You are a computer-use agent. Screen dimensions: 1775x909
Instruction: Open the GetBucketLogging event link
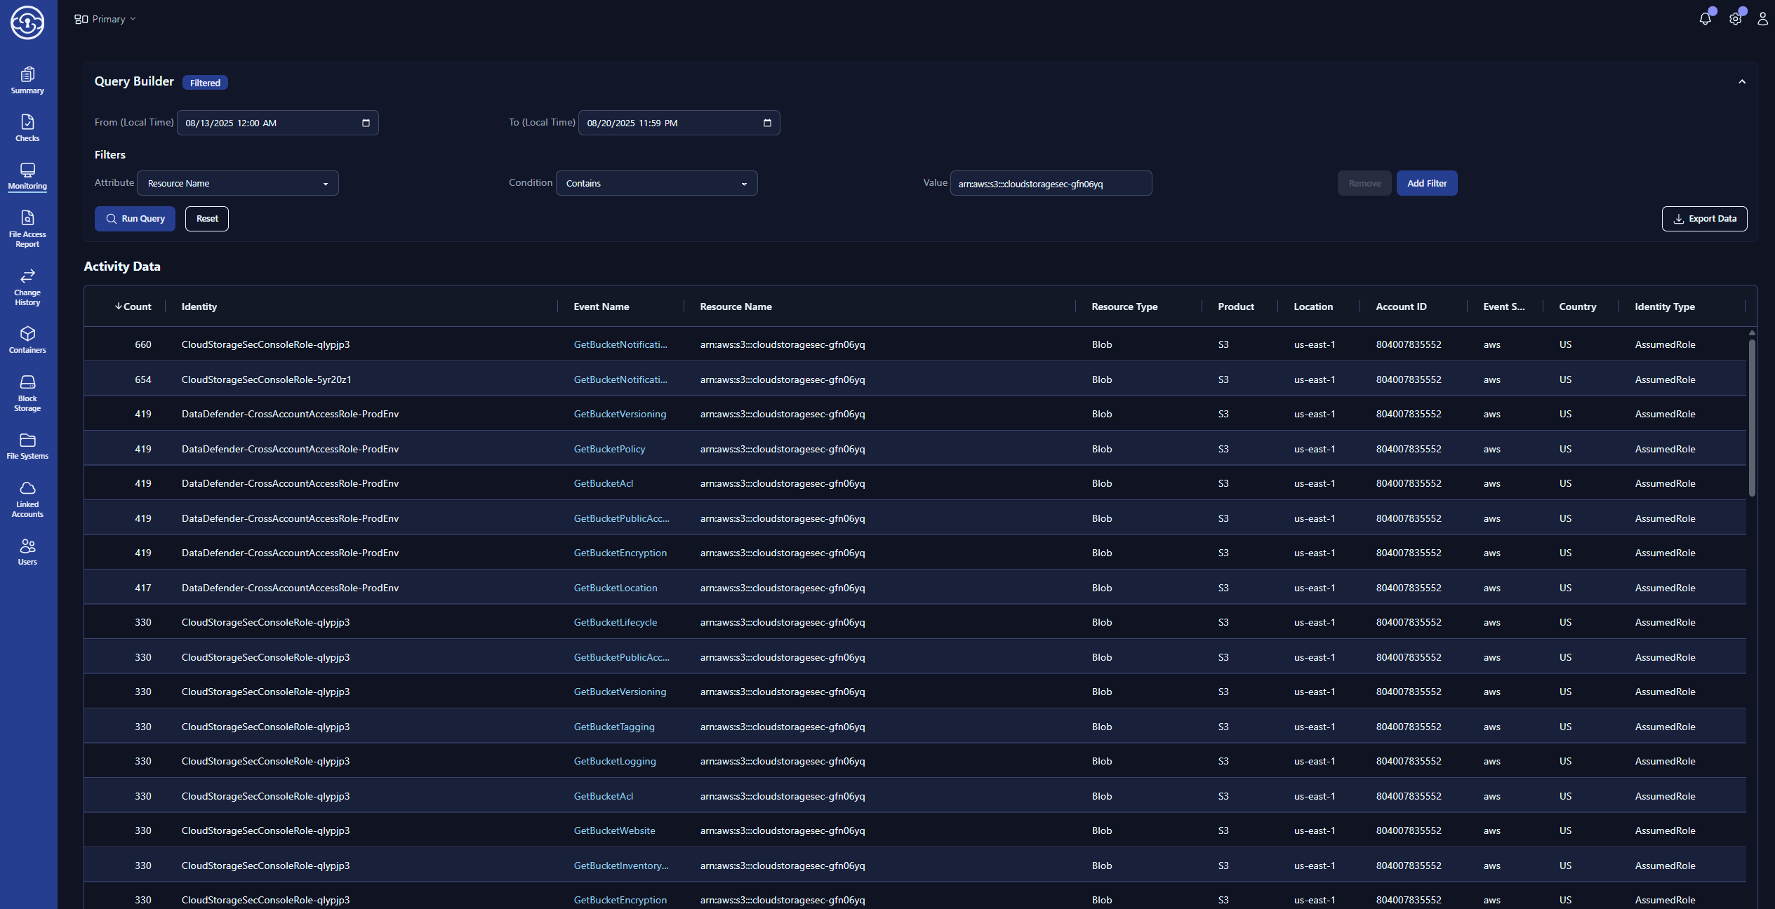click(615, 761)
